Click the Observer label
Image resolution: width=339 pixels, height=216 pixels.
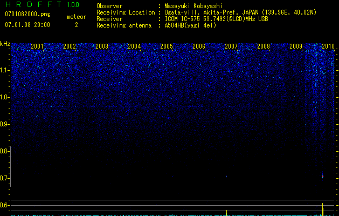click(109, 6)
